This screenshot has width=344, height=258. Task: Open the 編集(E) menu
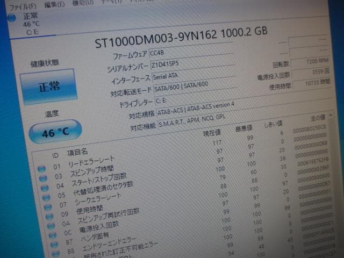(x=54, y=4)
